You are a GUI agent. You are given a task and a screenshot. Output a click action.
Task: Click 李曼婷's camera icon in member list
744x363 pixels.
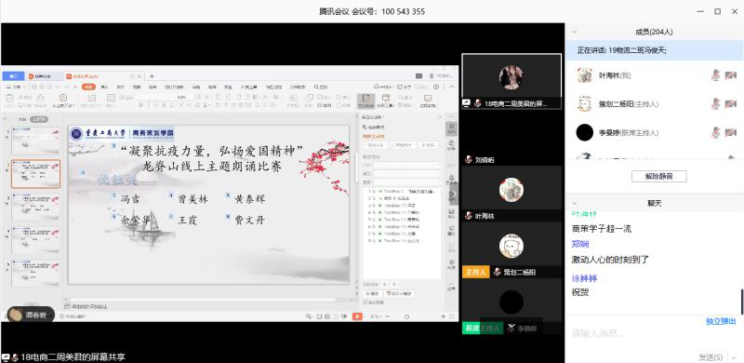tap(731, 132)
